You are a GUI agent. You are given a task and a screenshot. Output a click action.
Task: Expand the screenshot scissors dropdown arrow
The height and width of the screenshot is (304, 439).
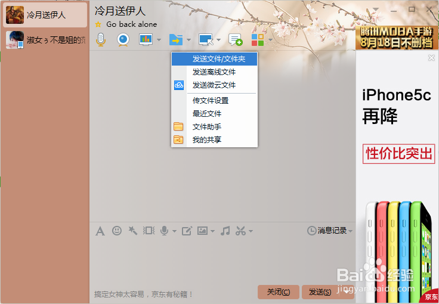[x=251, y=231]
